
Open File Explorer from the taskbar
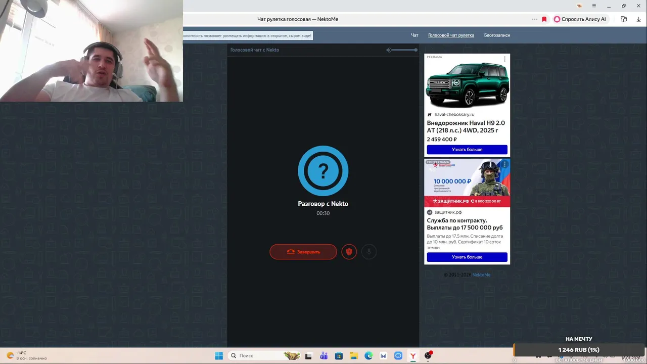(x=353, y=356)
